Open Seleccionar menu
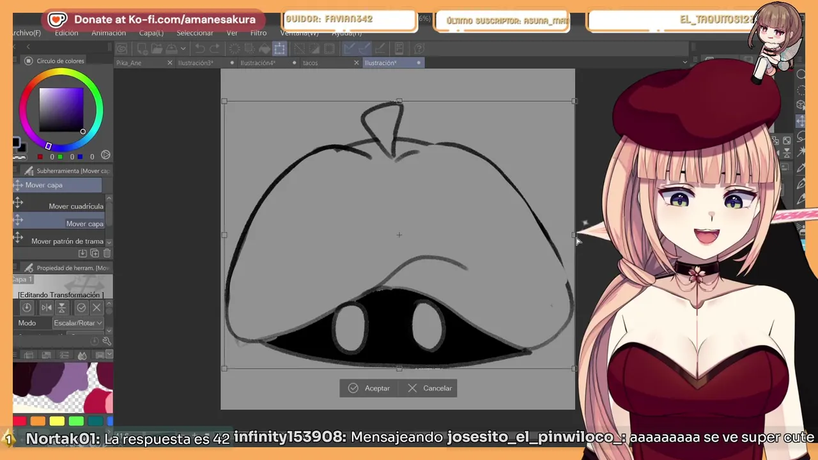This screenshot has width=818, height=460. [195, 33]
